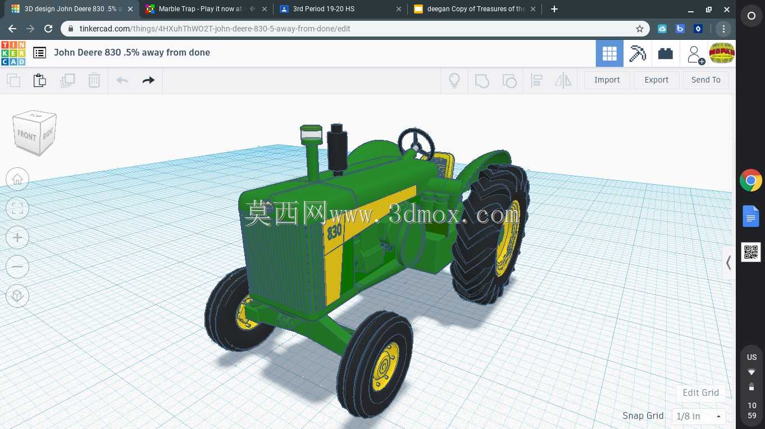Reload the current page

pos(48,29)
